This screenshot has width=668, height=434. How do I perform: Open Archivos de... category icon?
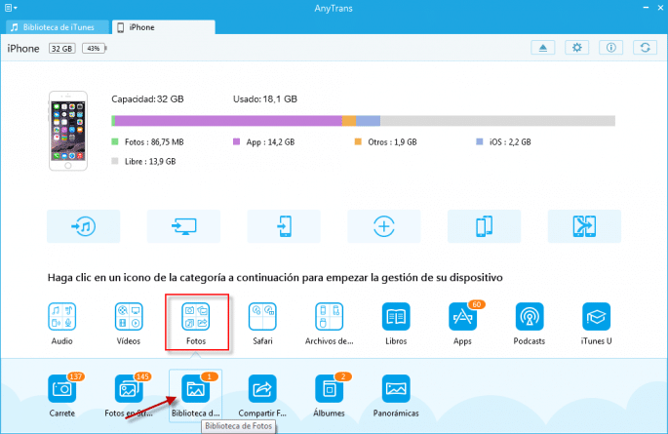tap(330, 318)
